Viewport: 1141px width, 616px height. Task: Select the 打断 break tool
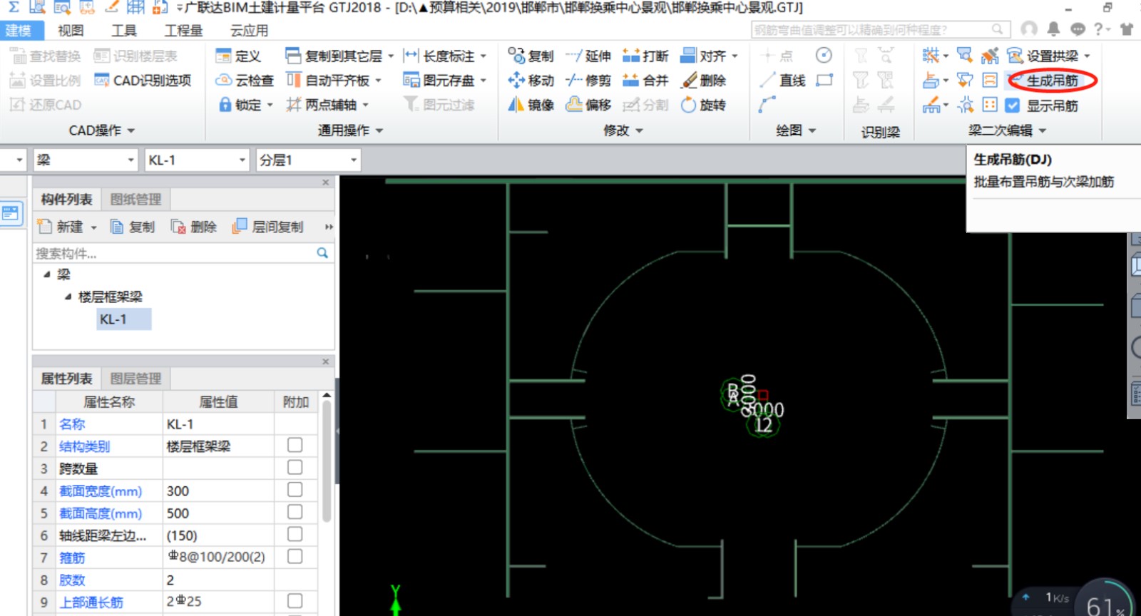coord(645,56)
